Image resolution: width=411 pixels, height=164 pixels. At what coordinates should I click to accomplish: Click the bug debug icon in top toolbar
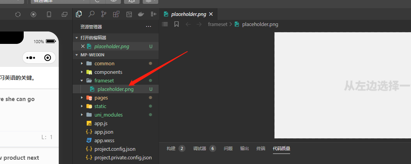click(131, 1)
